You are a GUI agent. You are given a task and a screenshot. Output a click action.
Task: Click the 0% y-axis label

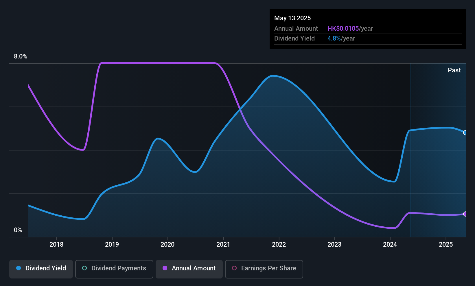tap(18, 230)
